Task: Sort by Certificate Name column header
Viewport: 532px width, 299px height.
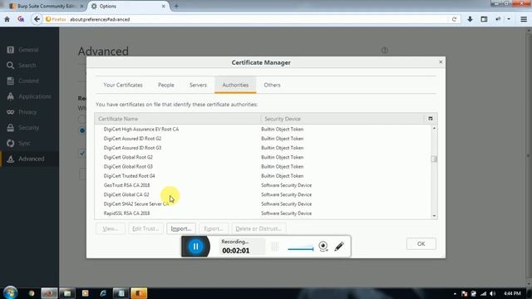Action: 177,119
